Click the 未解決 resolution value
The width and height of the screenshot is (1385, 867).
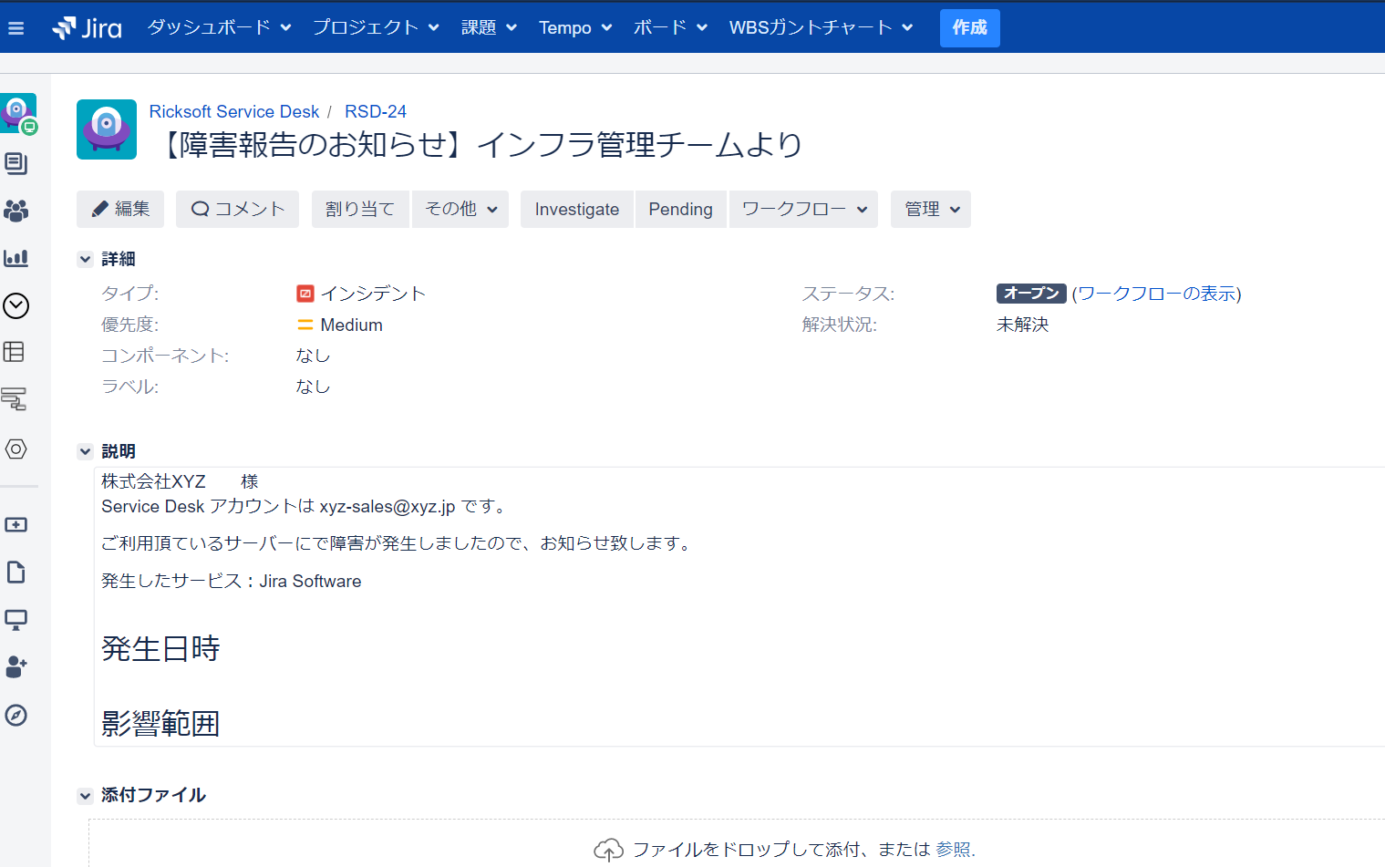click(x=1023, y=325)
